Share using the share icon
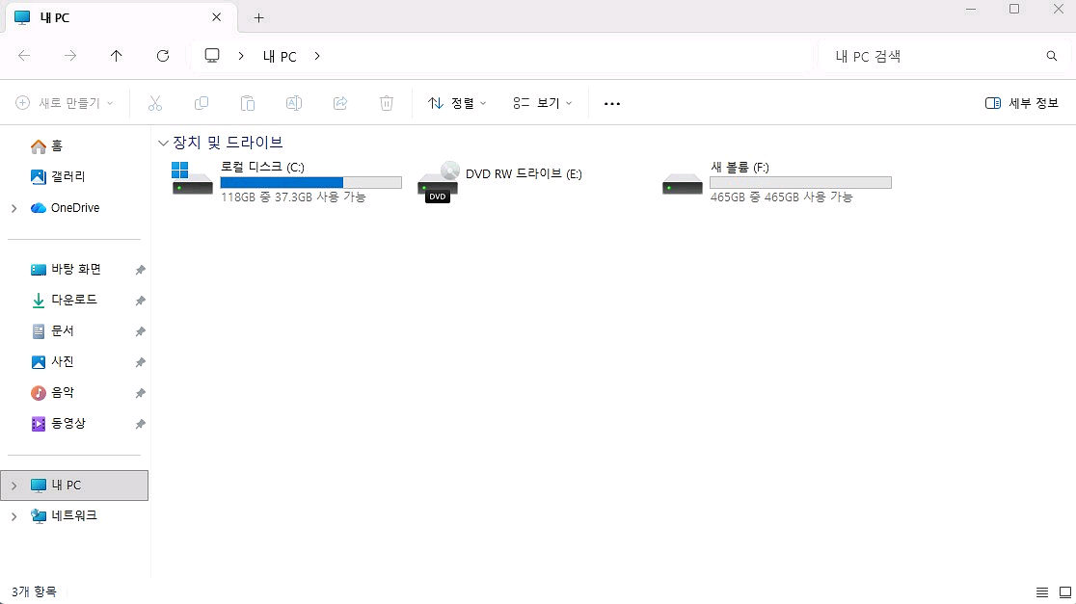The height and width of the screenshot is (604, 1076). click(340, 103)
